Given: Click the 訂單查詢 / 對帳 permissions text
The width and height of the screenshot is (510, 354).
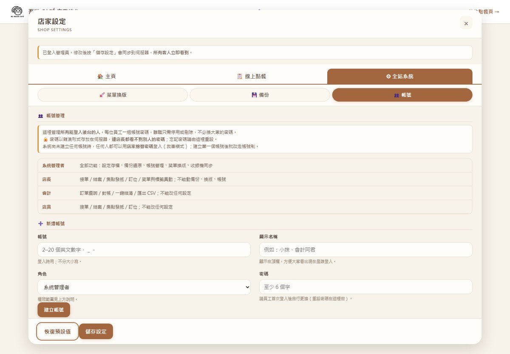Looking at the screenshot, I should (136, 193).
